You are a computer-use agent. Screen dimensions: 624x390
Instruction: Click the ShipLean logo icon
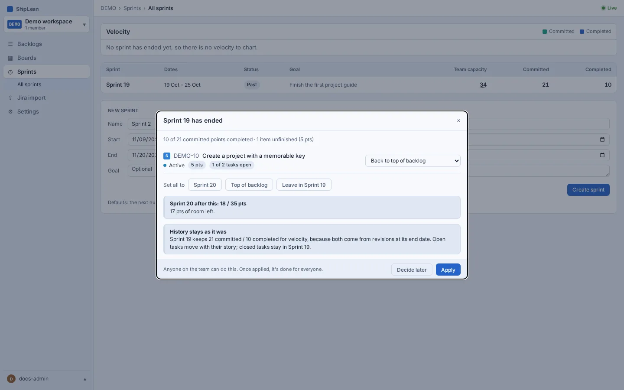10,9
